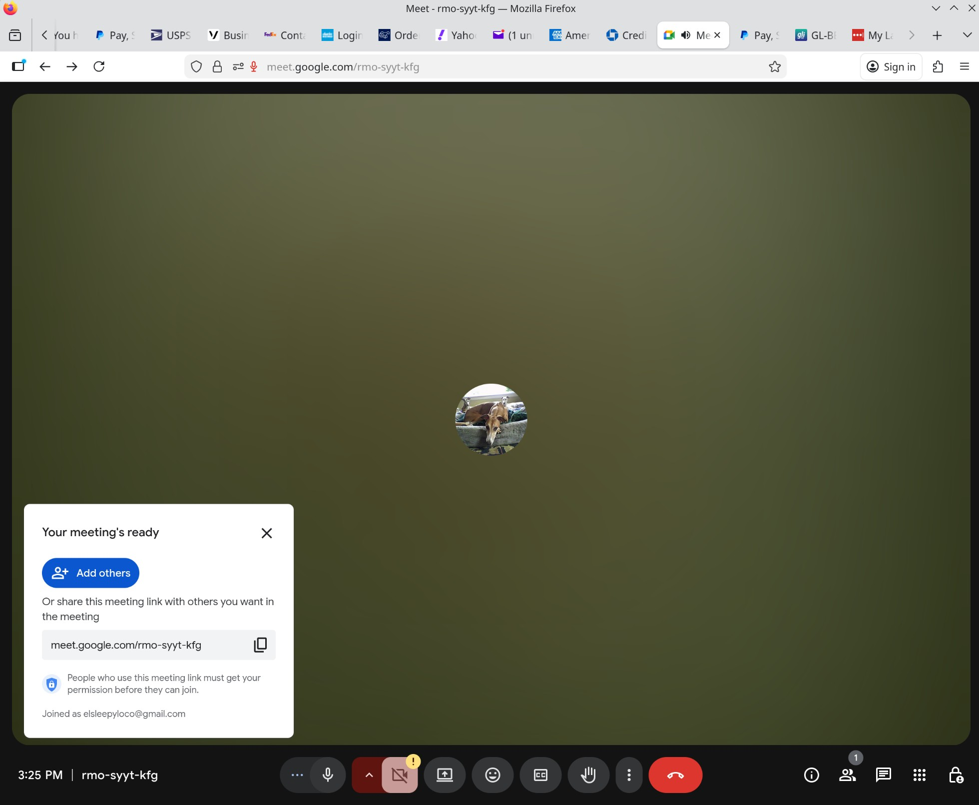Turn on the camera
Screen dimensions: 979x805
400,775
